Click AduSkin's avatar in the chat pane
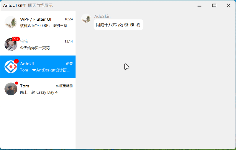This screenshot has width=236, height=150. (x=86, y=19)
